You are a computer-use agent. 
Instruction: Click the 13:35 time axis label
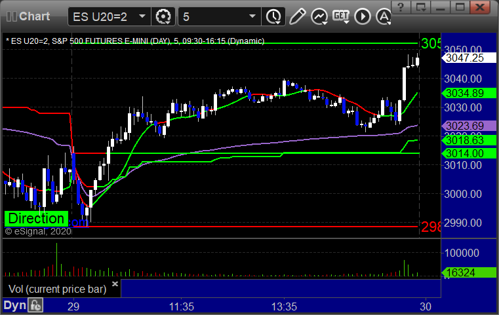point(284,306)
